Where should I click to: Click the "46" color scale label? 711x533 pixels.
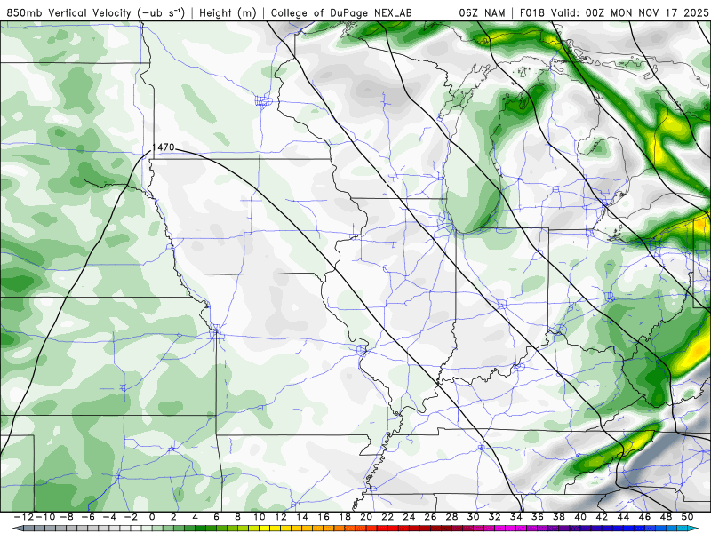(644, 517)
